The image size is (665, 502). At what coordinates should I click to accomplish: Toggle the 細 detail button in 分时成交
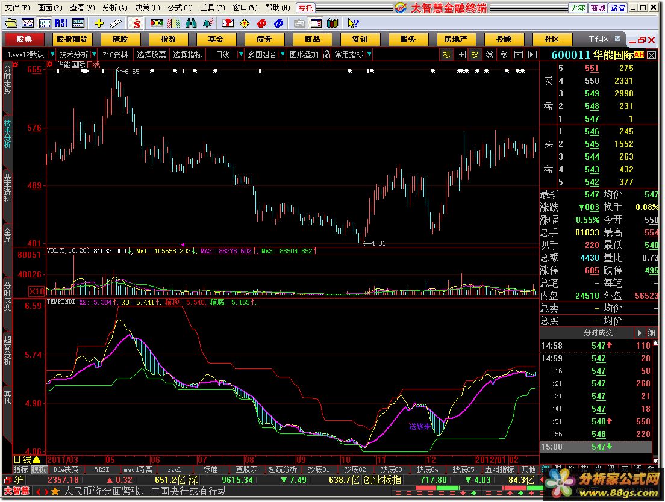[x=651, y=333]
